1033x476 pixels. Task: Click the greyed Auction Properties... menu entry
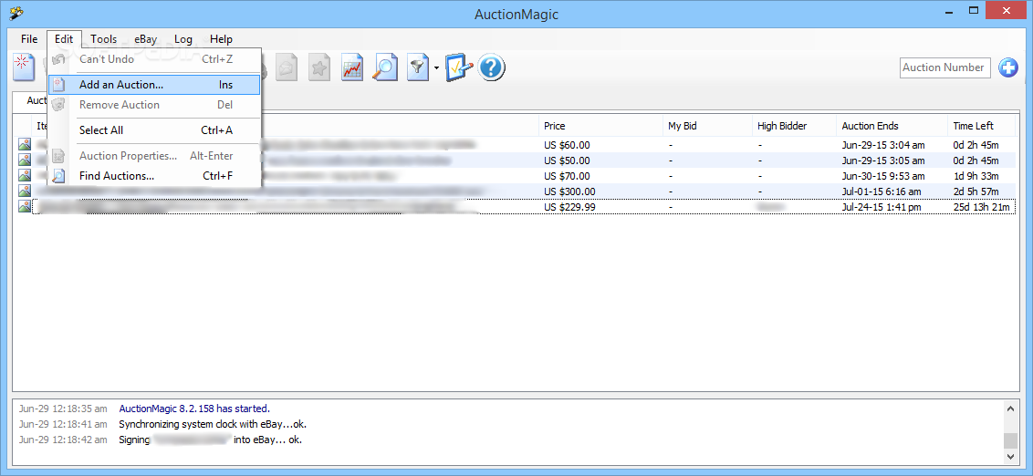pyautogui.click(x=154, y=156)
